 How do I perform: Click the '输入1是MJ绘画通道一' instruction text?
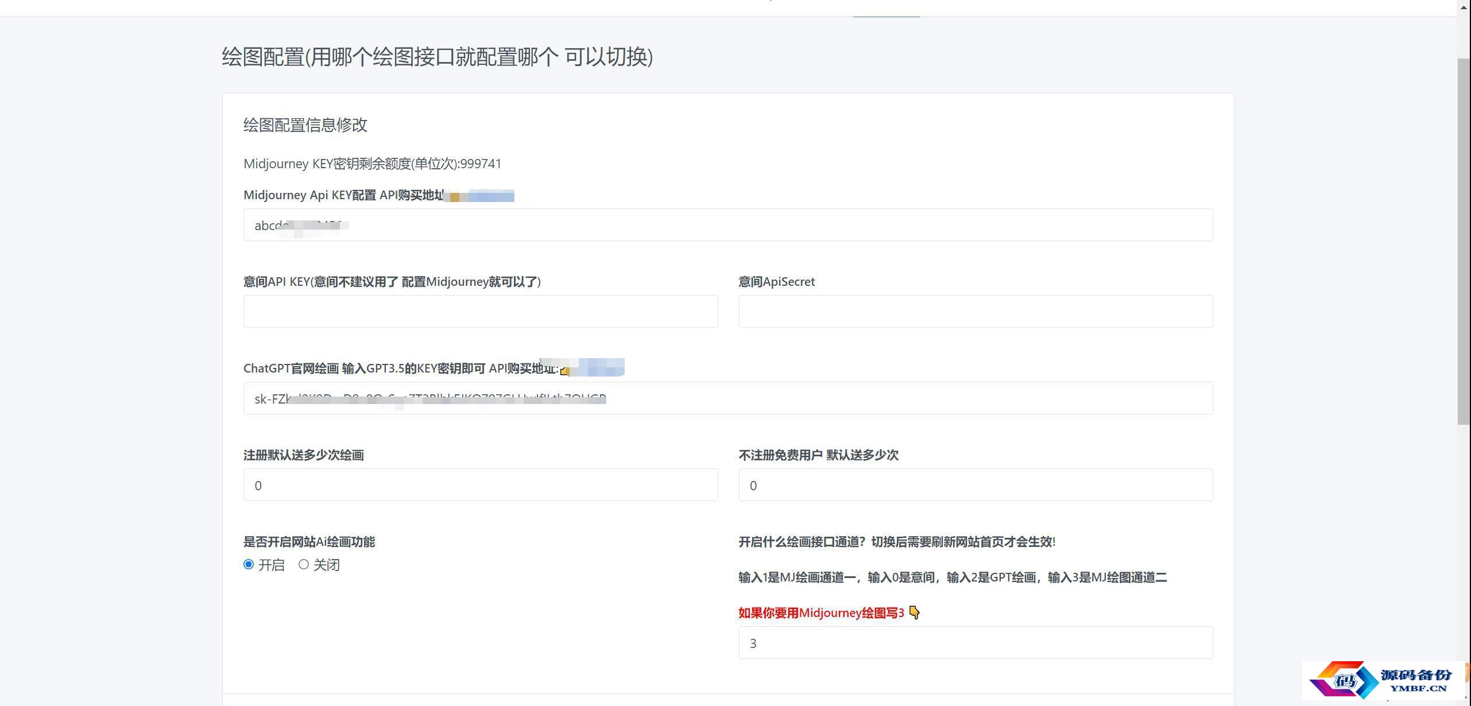(799, 578)
